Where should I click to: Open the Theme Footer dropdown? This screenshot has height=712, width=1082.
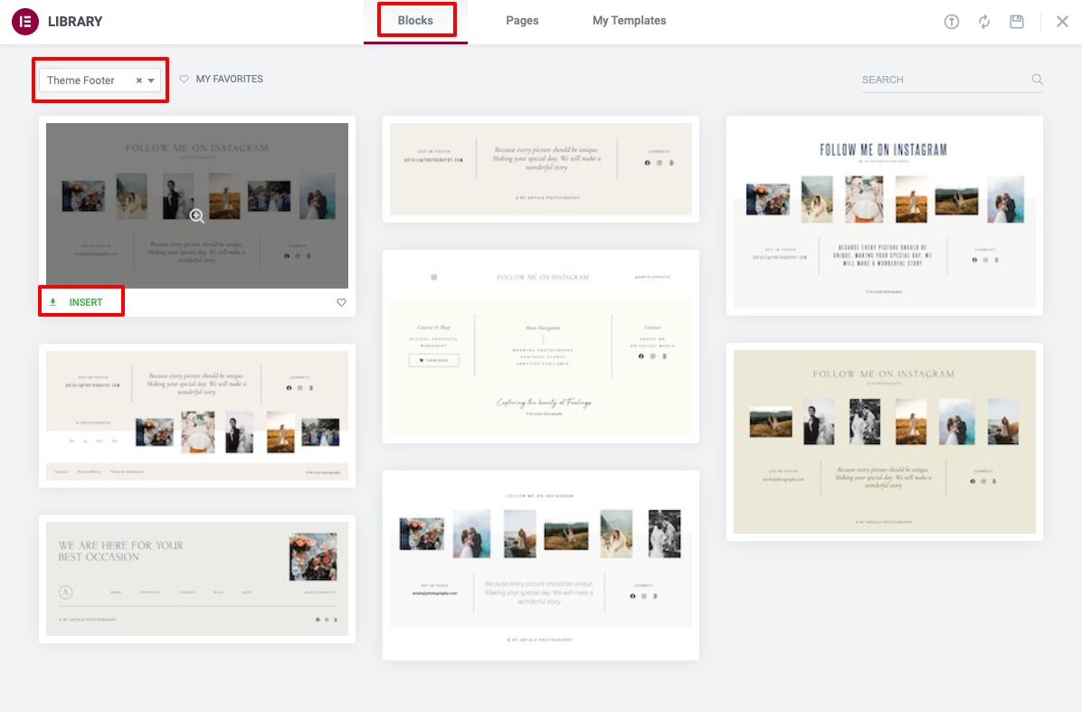pos(151,80)
